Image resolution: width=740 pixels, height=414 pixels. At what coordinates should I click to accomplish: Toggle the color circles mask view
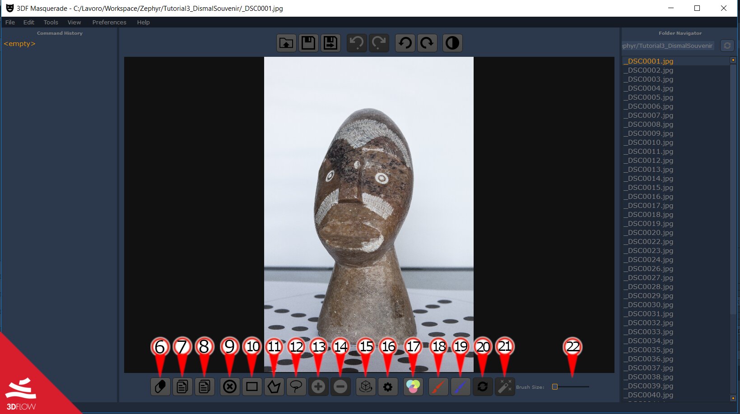[x=413, y=386]
